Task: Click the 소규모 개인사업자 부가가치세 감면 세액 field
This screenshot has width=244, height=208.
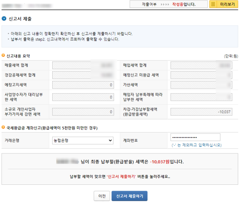Action: coord(83,112)
